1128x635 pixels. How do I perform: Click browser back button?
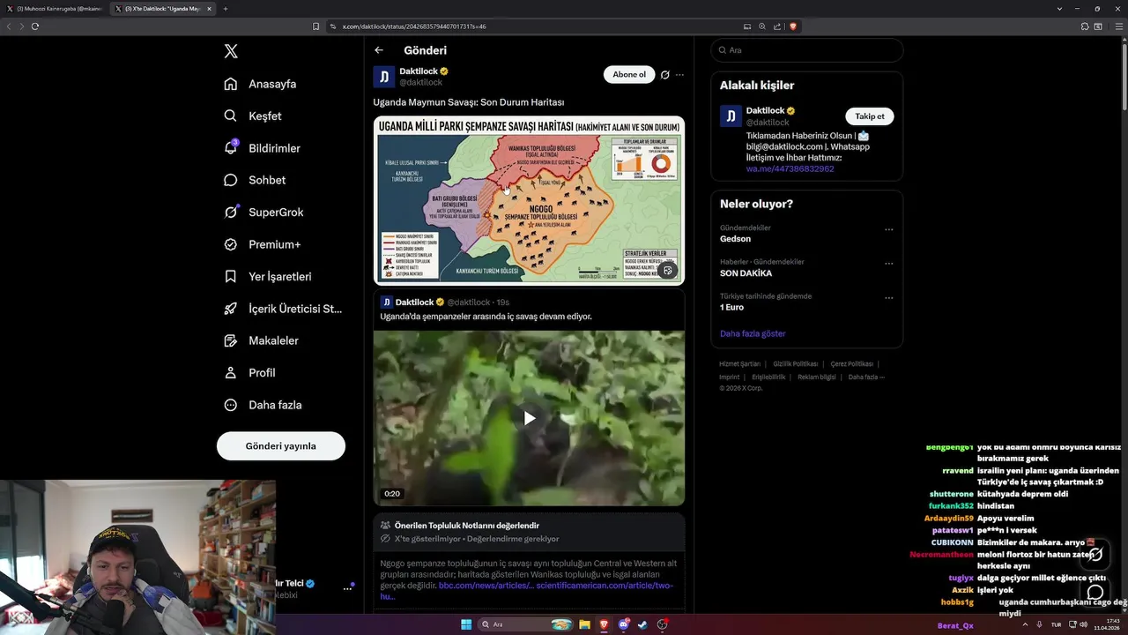9,26
